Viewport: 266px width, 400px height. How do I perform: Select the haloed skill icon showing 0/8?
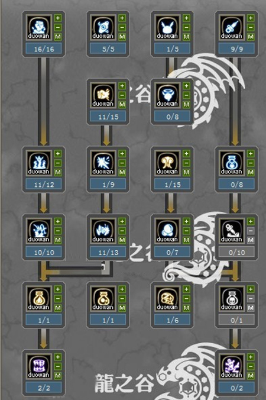[x=167, y=95]
